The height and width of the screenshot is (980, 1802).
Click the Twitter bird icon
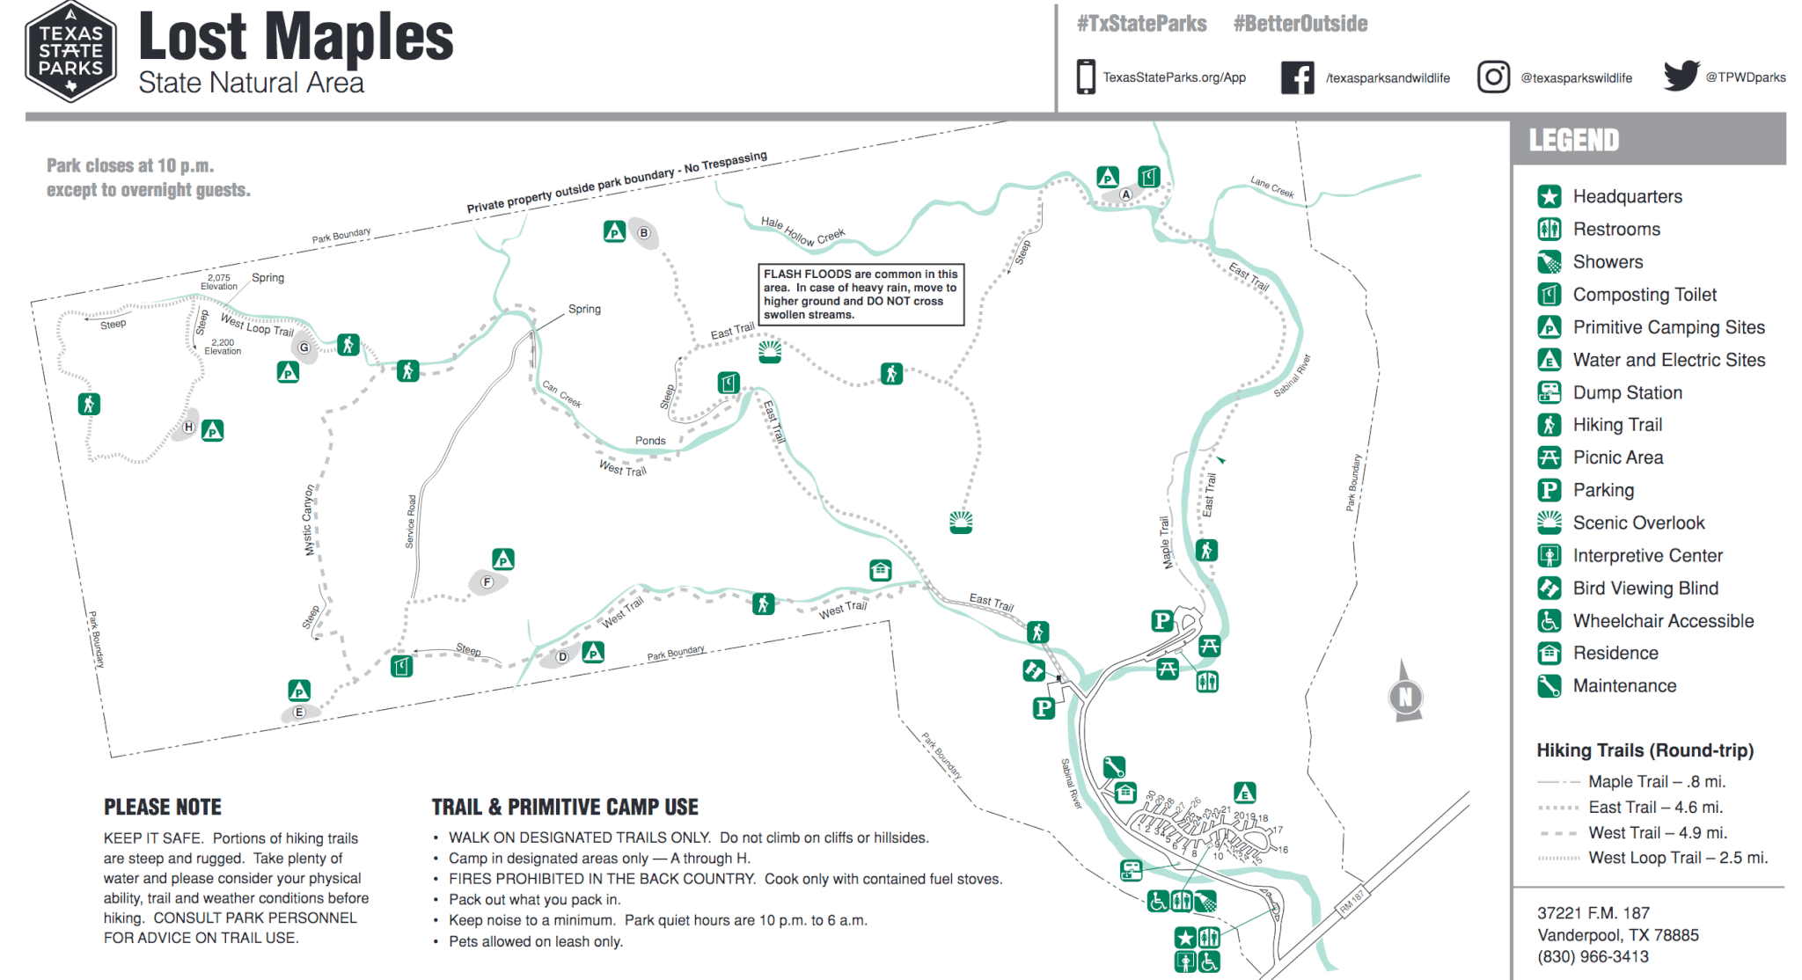1681,76
